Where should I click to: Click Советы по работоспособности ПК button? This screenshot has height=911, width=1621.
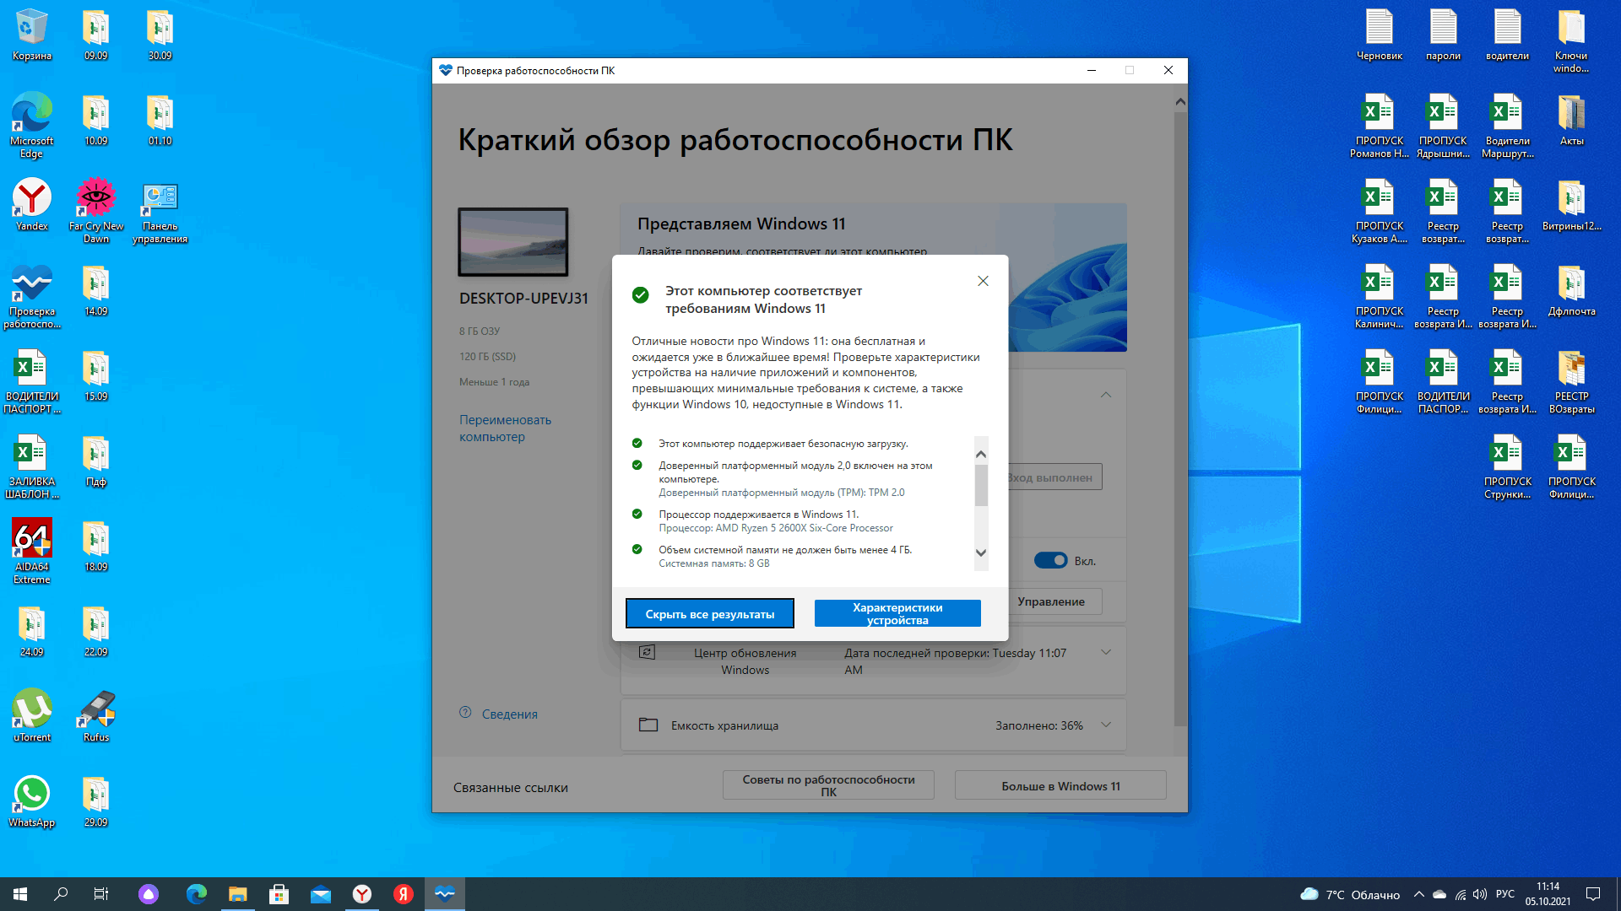(828, 785)
